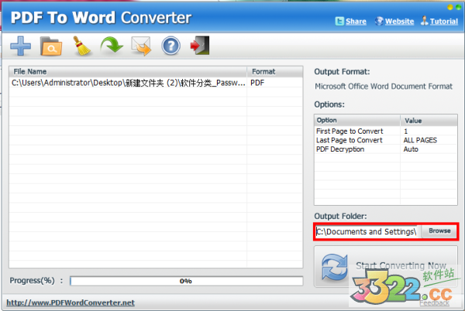The height and width of the screenshot is (311, 465).
Task: Click the globe icon beside Website
Action: [379, 21]
